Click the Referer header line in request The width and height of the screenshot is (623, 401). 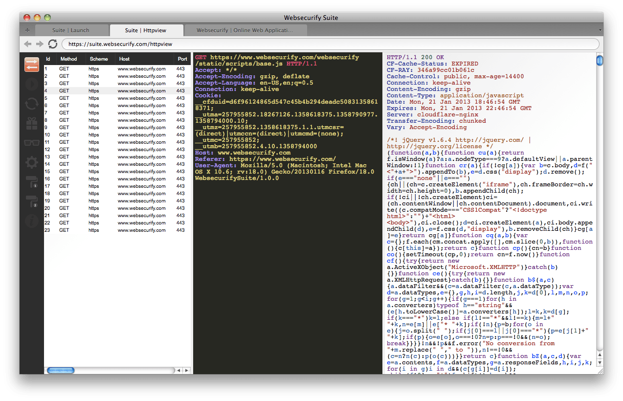pyautogui.click(x=266, y=159)
